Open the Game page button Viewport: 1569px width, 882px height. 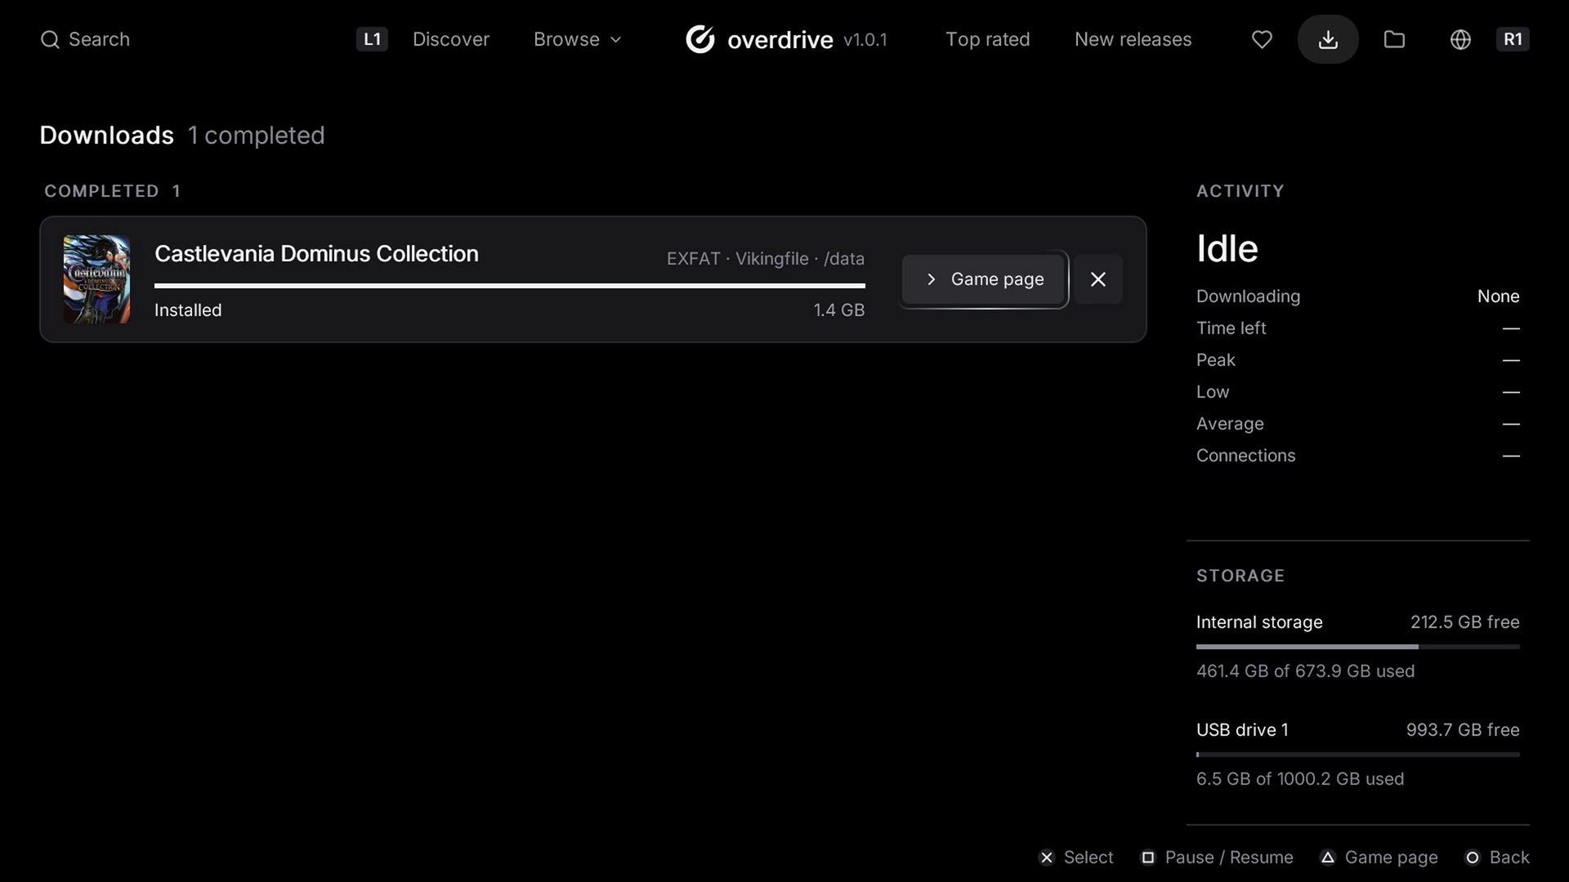pos(984,279)
